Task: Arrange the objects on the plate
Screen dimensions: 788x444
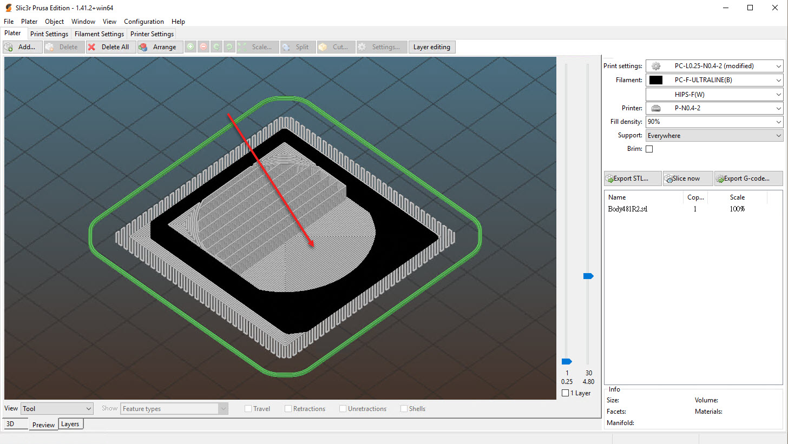Action: point(160,47)
